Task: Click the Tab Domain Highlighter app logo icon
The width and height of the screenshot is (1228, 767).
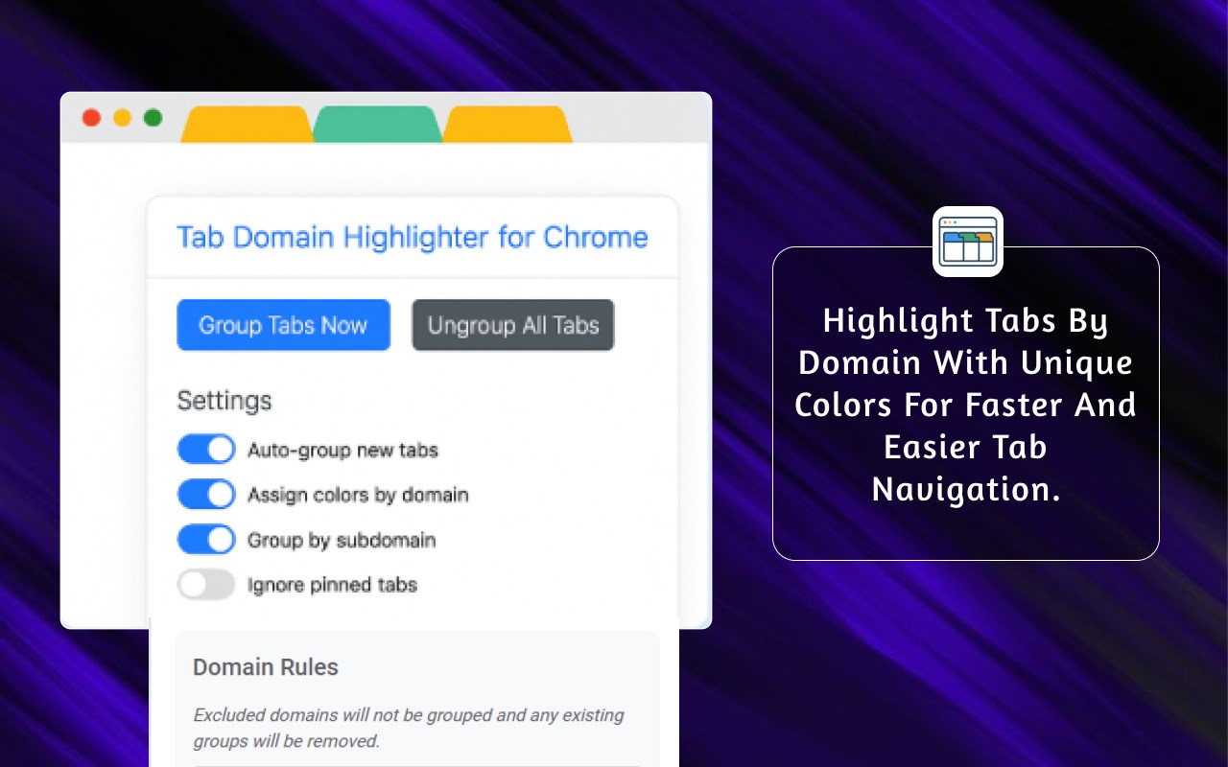Action: 968,242
